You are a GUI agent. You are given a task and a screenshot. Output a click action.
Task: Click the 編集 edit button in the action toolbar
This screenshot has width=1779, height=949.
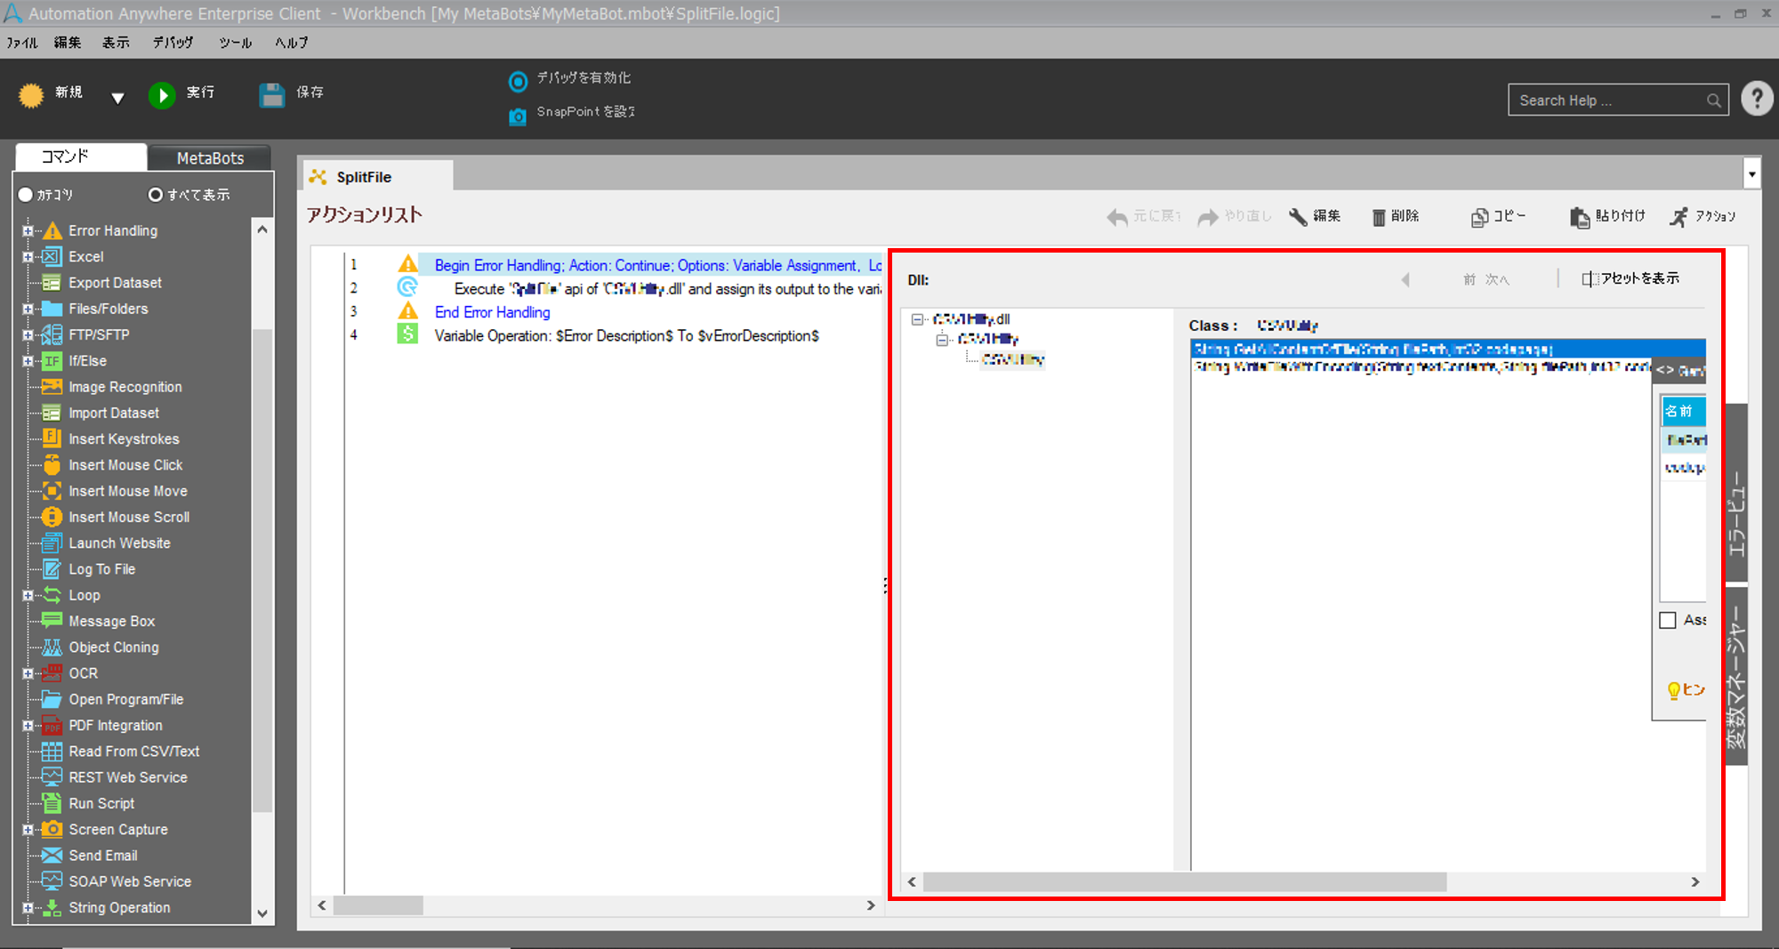click(x=1315, y=216)
